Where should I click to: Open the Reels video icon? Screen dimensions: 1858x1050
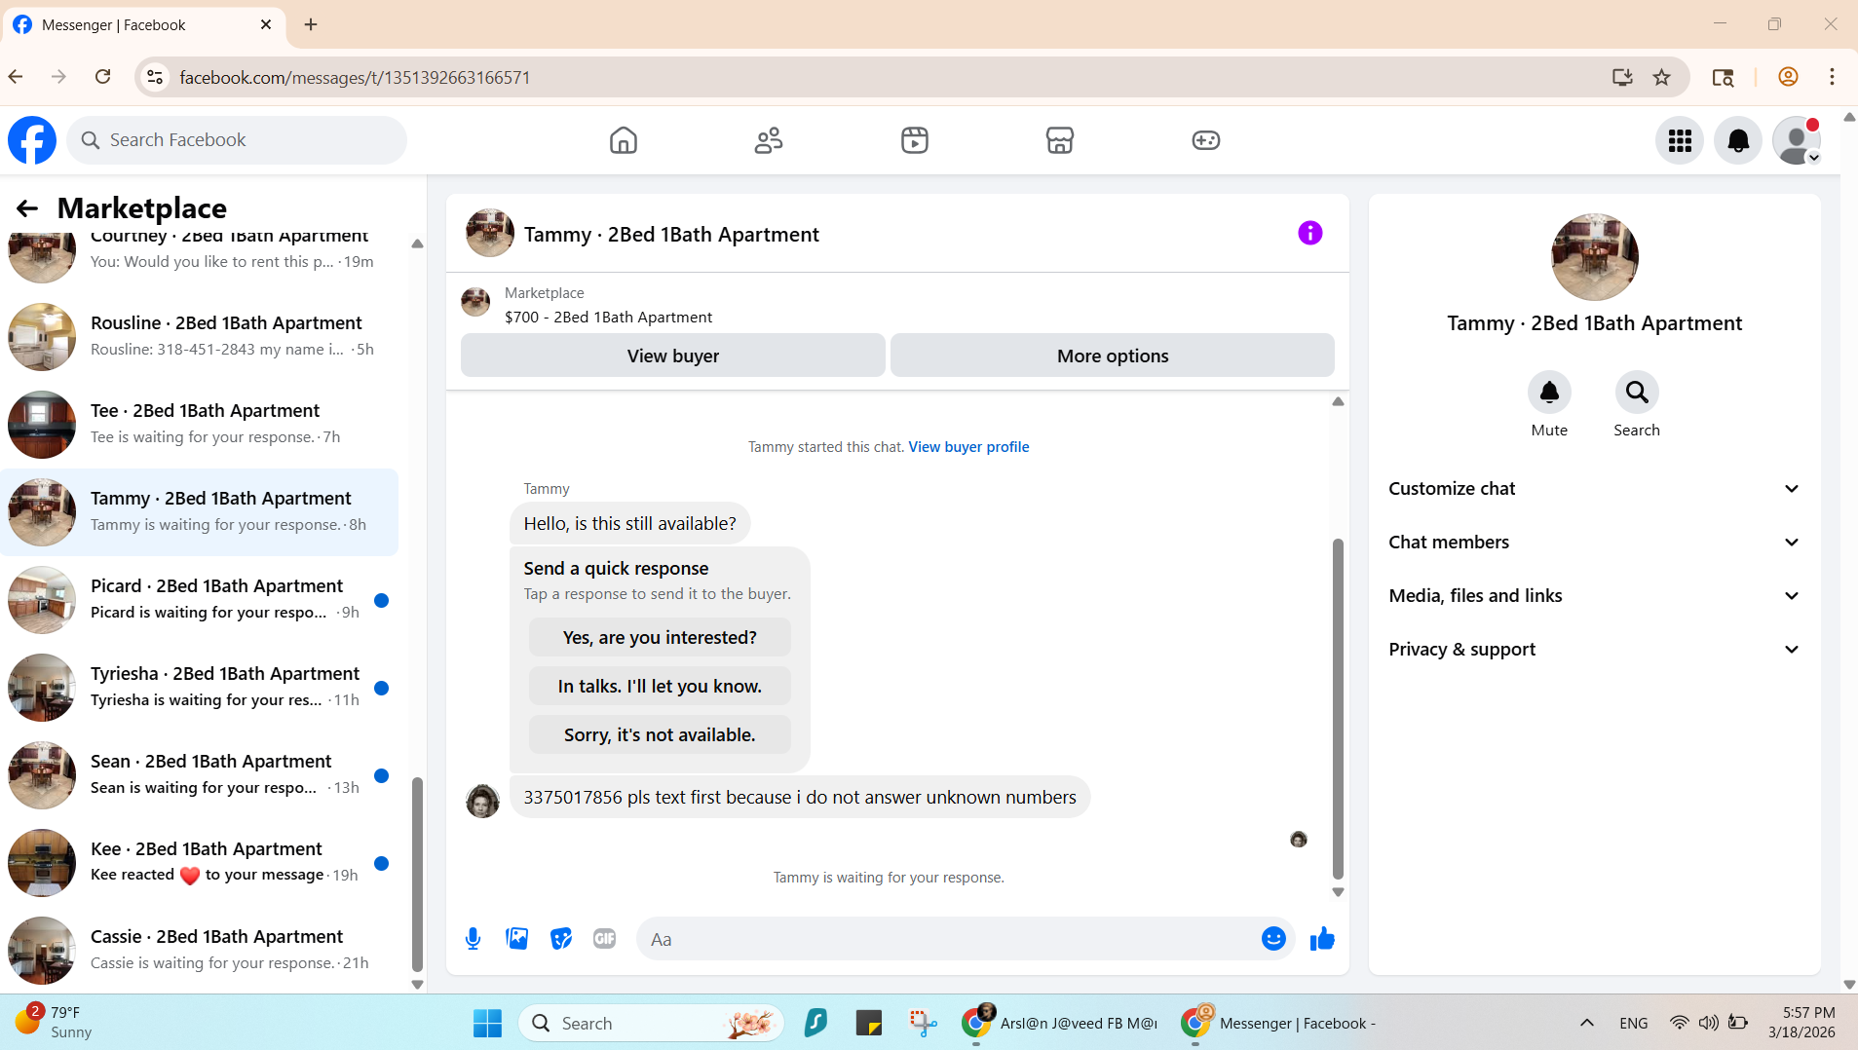coord(915,140)
